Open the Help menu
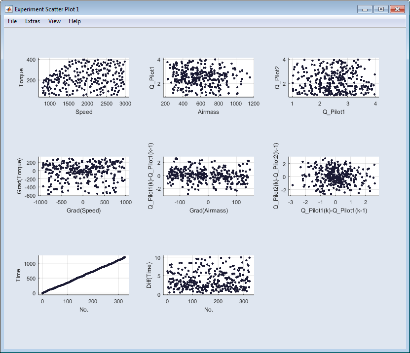410x353 pixels. pos(75,21)
